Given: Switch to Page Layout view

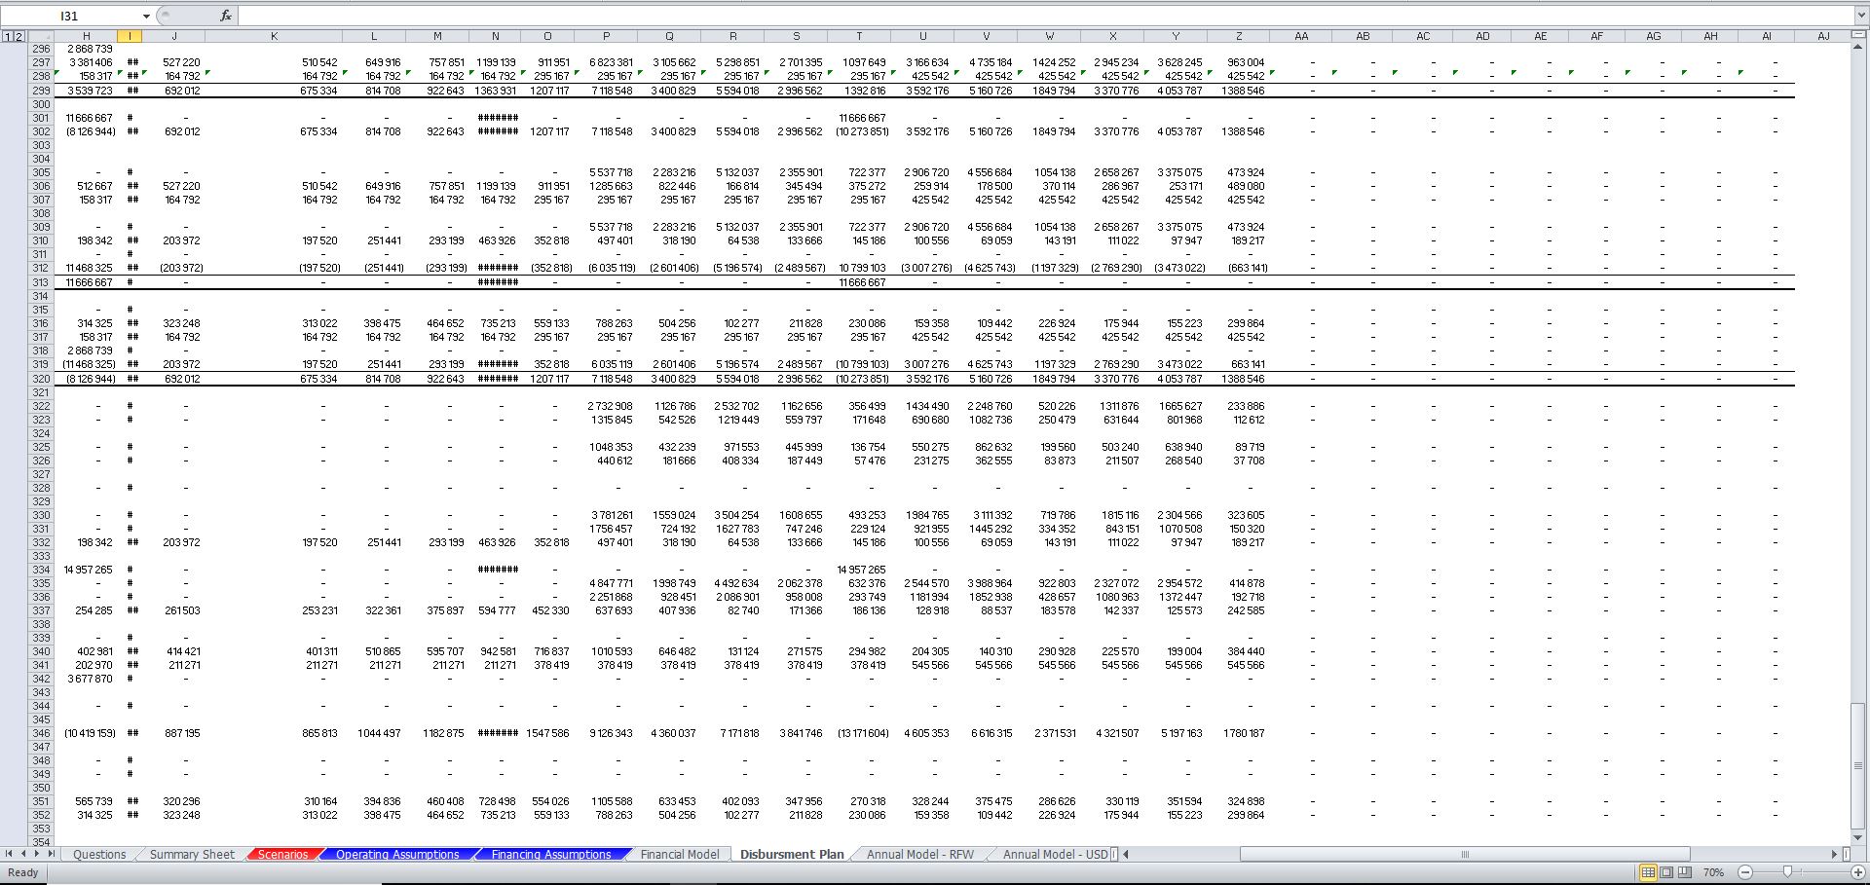Looking at the screenshot, I should click(x=1666, y=872).
